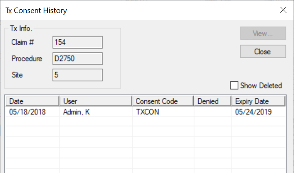Click into the Site field
This screenshot has height=173, width=294.
click(x=78, y=75)
